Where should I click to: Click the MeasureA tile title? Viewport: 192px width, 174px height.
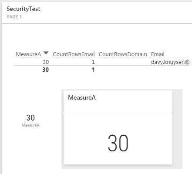pyautogui.click(x=82, y=97)
